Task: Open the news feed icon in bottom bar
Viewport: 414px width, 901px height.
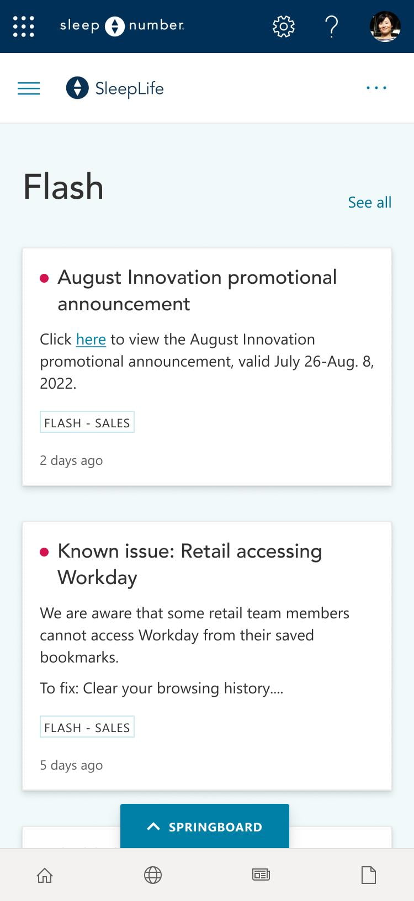Action: point(261,875)
